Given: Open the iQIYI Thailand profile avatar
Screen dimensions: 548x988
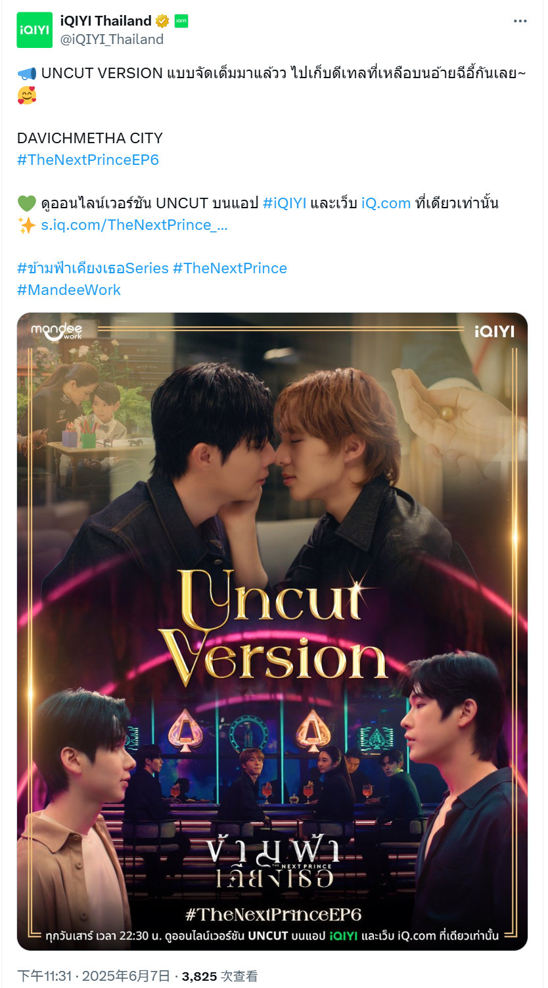Looking at the screenshot, I should click(34, 30).
